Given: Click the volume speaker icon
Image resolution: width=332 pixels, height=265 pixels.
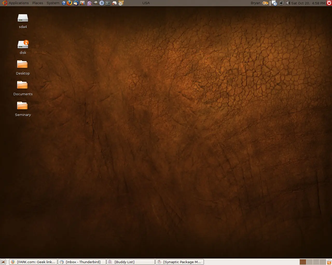Looking at the screenshot, I should [x=288, y=3].
